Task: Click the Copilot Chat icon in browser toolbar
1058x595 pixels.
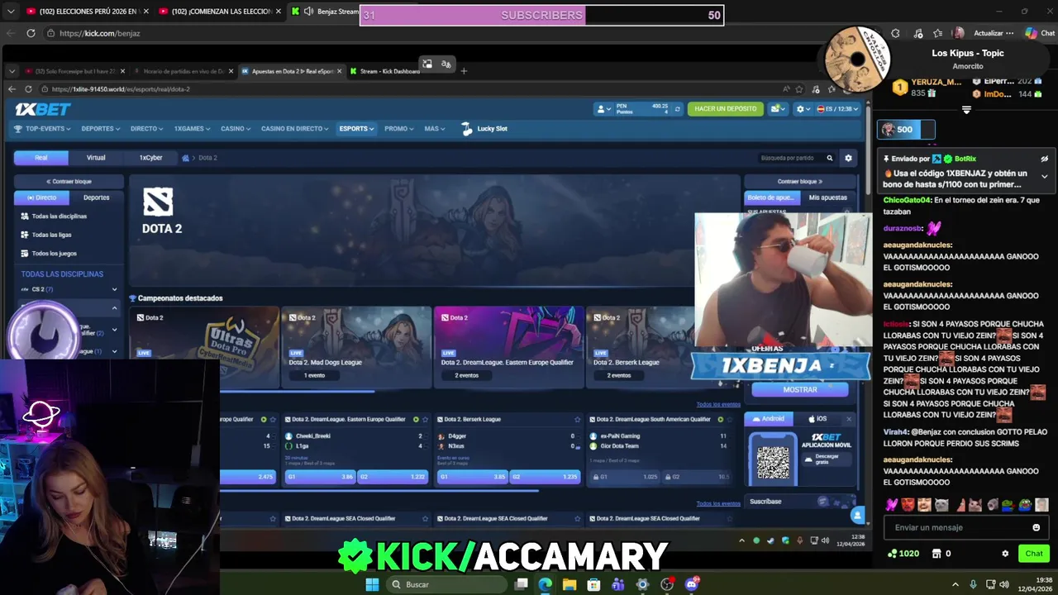Action: pos(1039,33)
